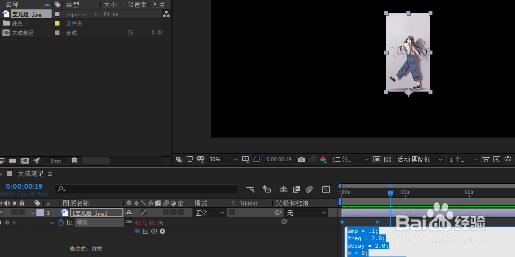
Task: Collapse the 宝儿姐.jpg layer properties
Action: [33, 213]
